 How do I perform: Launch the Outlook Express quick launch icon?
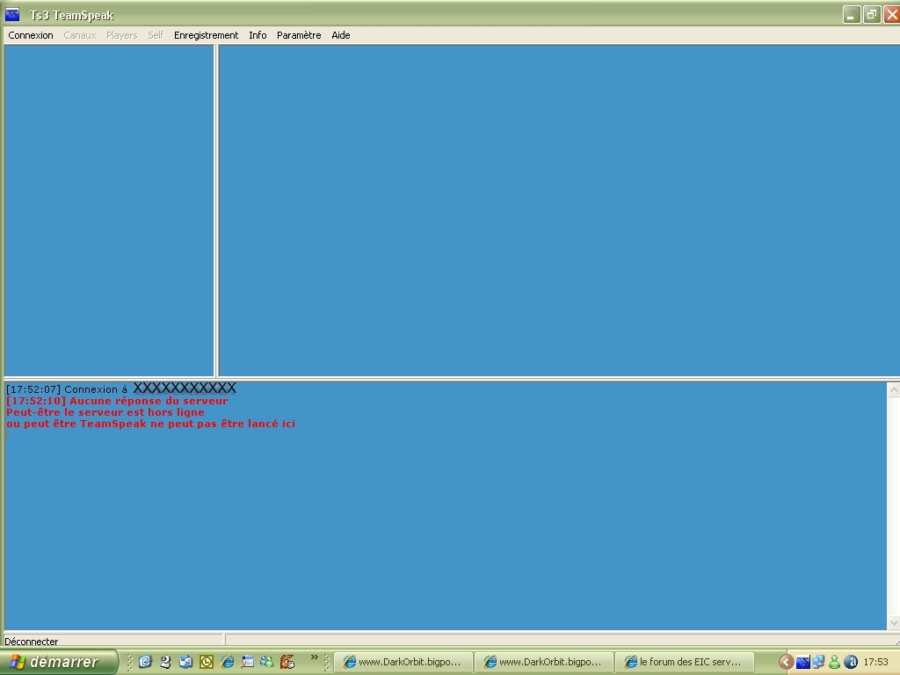pos(186,662)
